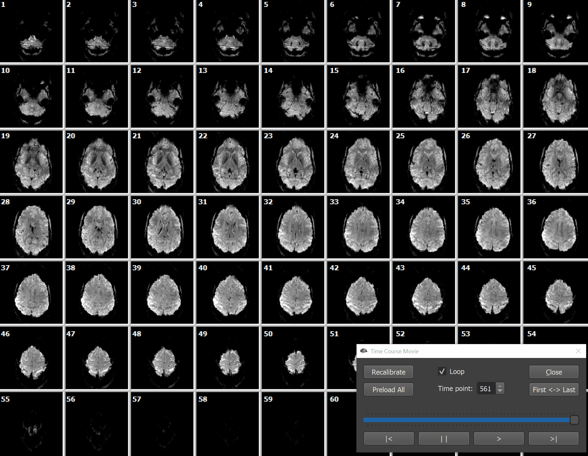Select slice 25 thumbnail

click(424, 162)
